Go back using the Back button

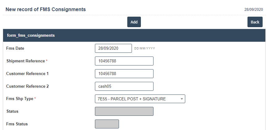[x=255, y=22]
